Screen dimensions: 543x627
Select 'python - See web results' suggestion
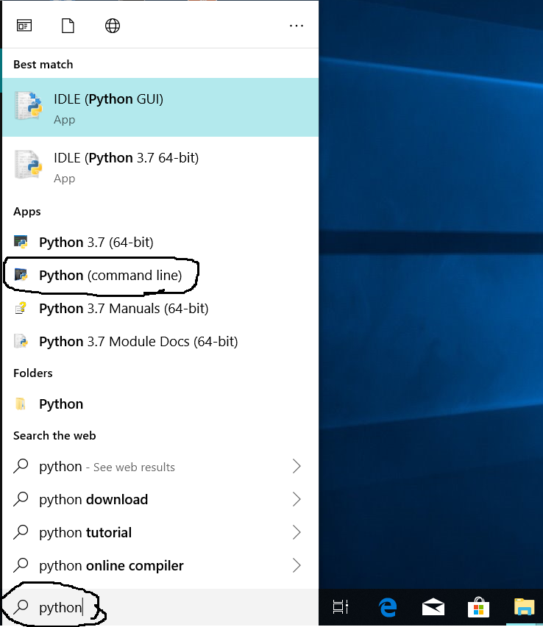[x=160, y=466]
